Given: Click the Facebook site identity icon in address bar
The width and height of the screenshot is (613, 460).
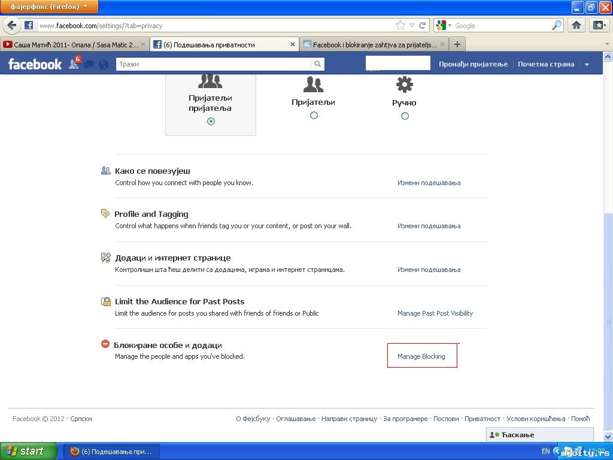Looking at the screenshot, I should coord(29,25).
